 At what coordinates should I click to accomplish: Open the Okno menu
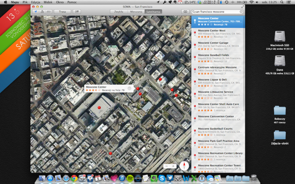pyautogui.click(x=60, y=2)
